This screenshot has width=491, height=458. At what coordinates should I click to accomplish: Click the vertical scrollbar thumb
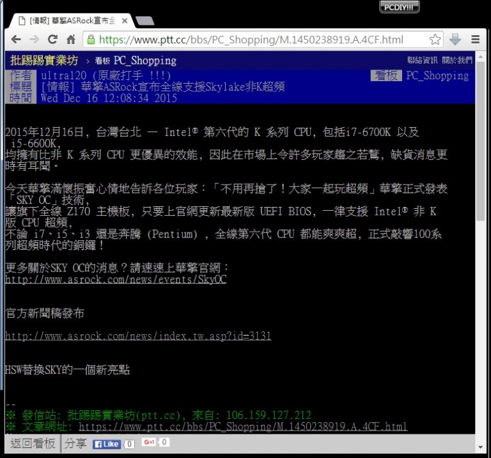(x=480, y=141)
